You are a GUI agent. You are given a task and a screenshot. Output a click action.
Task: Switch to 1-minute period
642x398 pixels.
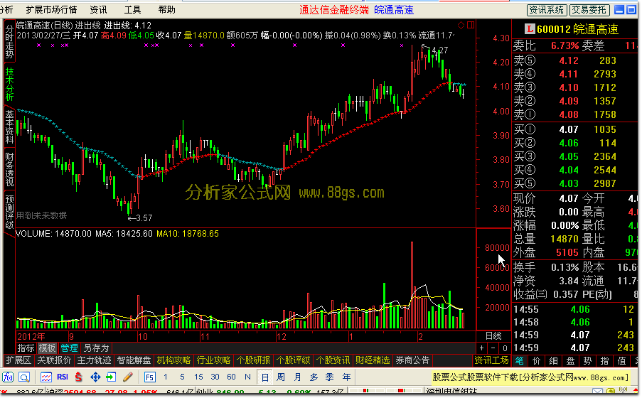(166, 377)
